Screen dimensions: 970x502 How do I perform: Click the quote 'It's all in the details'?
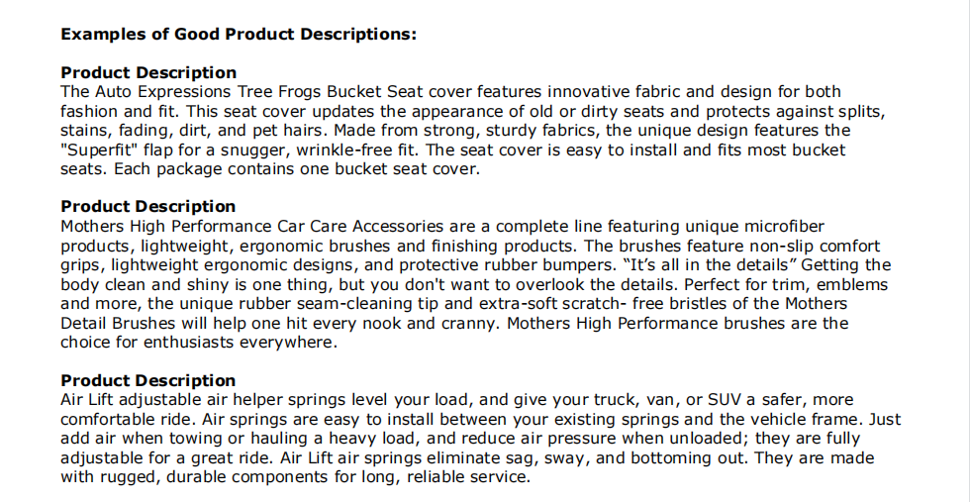(x=710, y=265)
